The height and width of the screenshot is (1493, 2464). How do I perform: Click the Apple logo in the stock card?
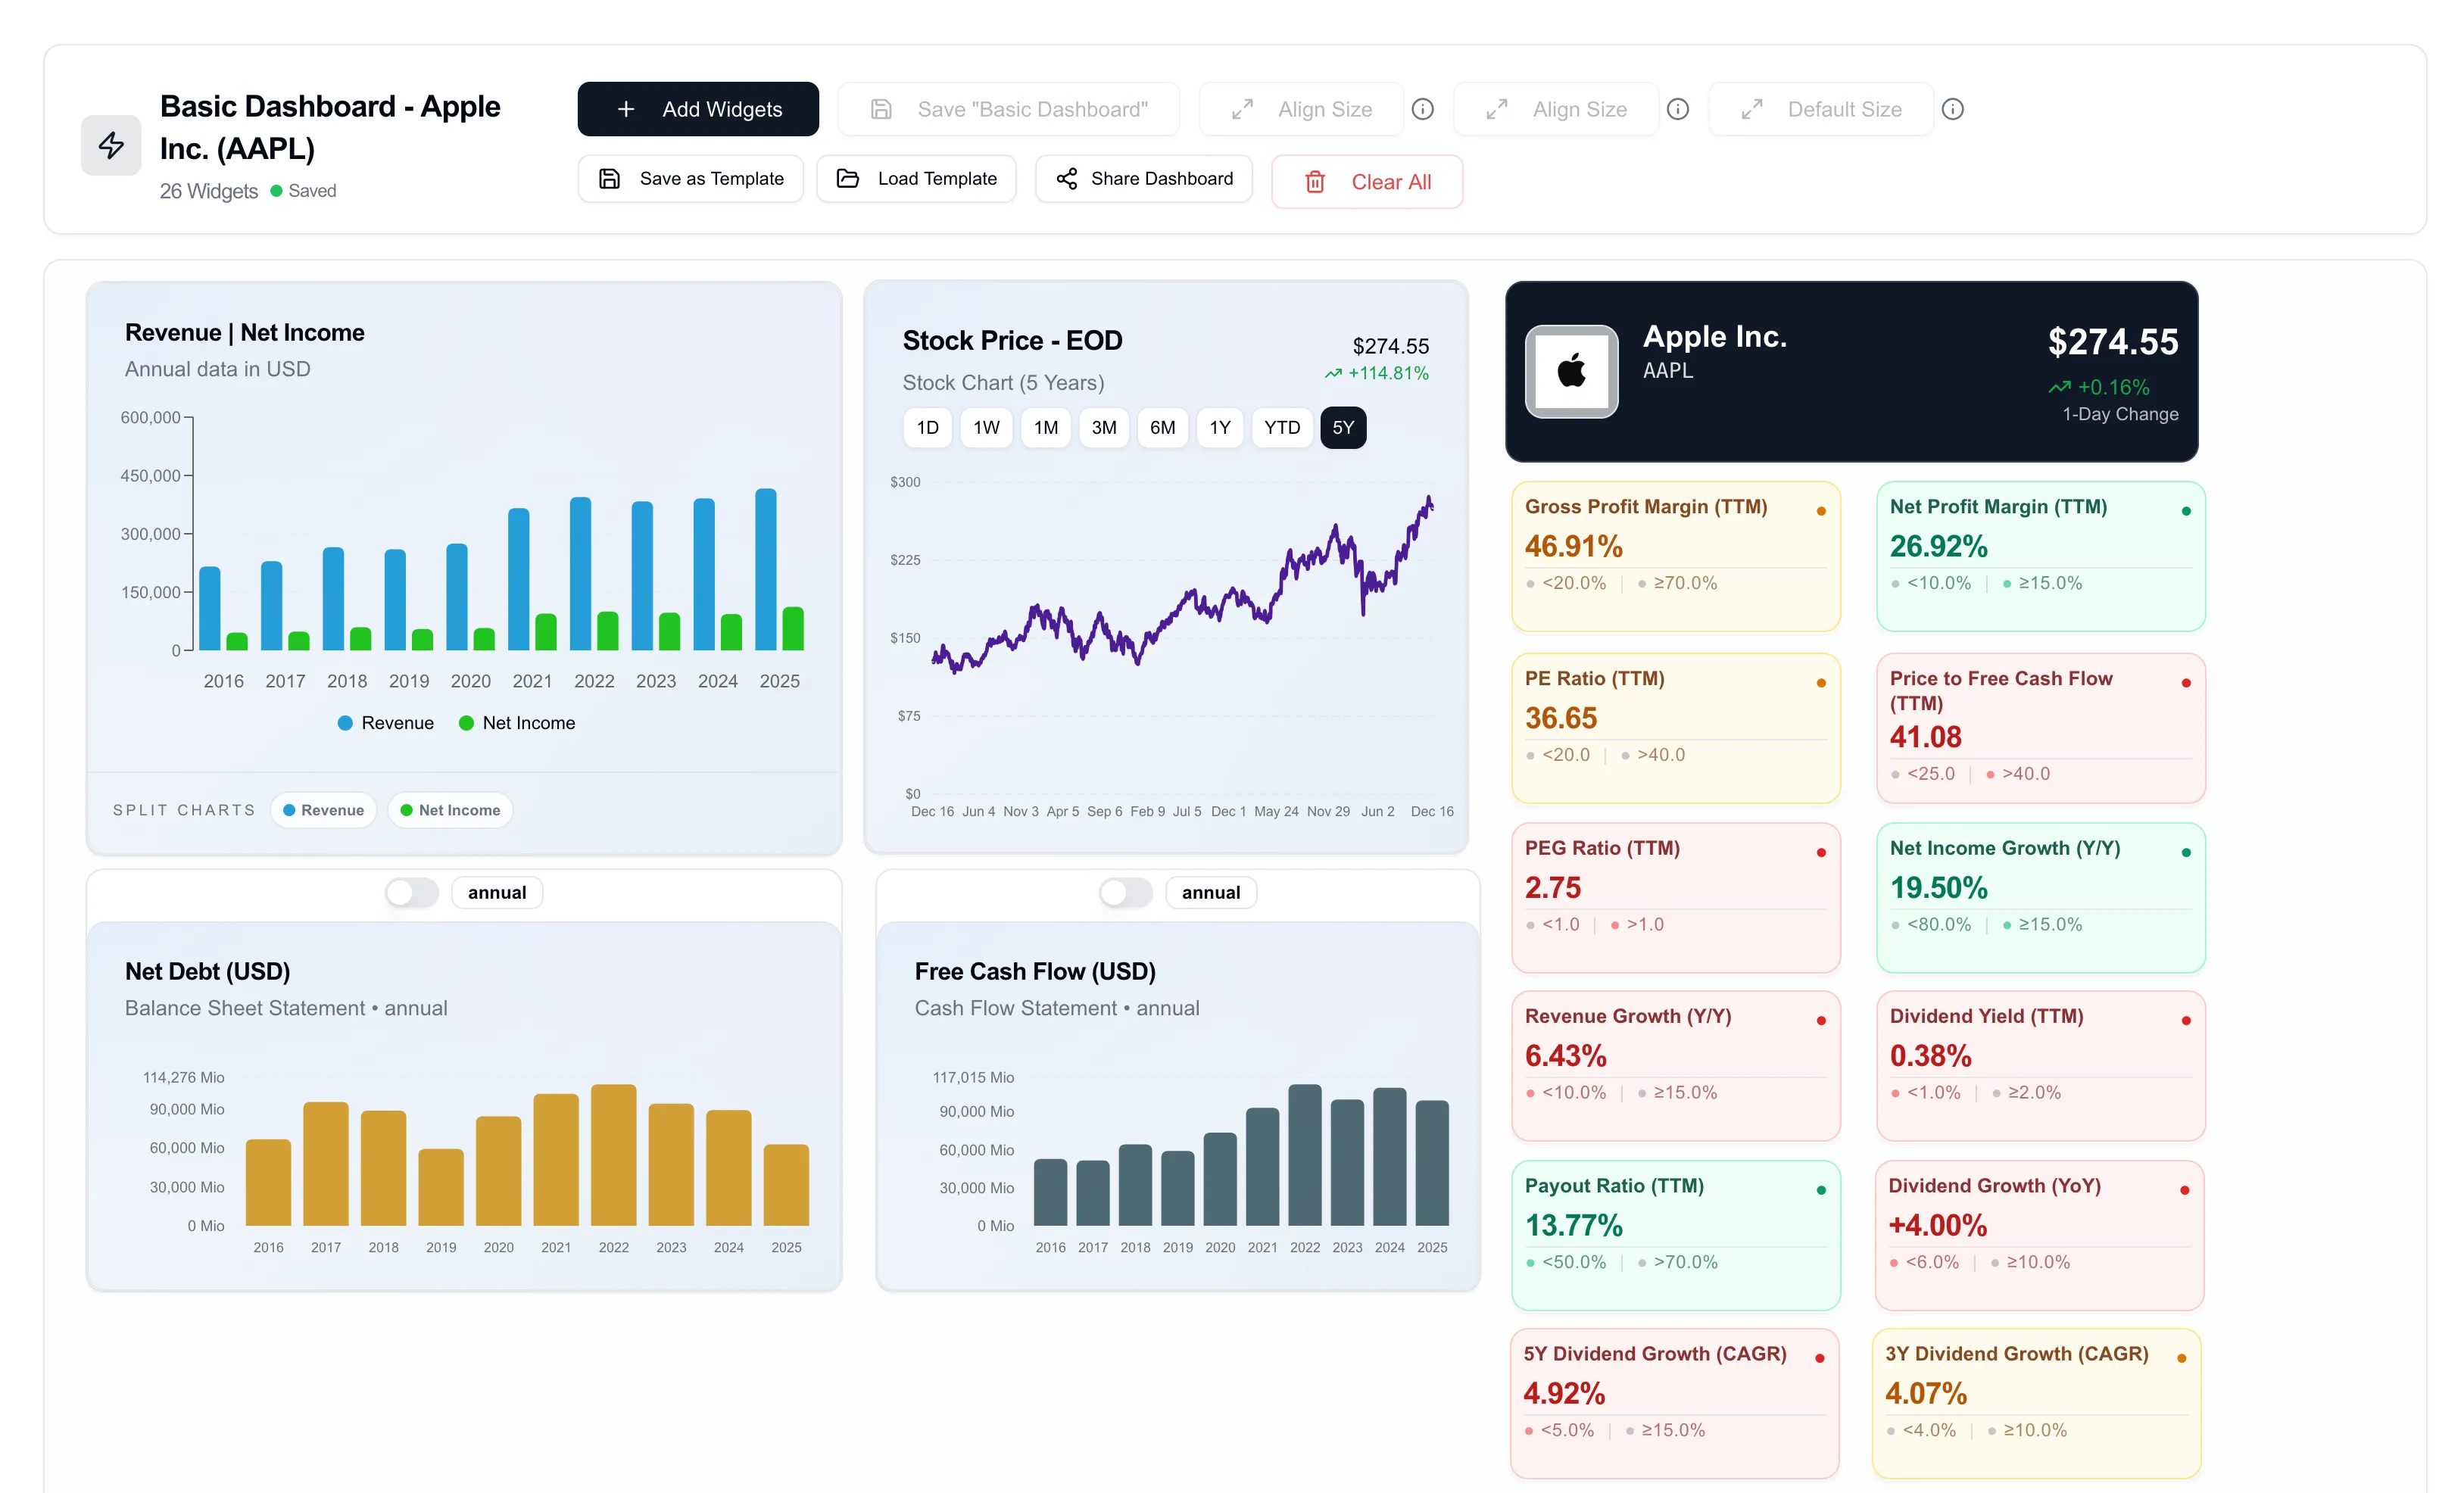(x=1570, y=371)
